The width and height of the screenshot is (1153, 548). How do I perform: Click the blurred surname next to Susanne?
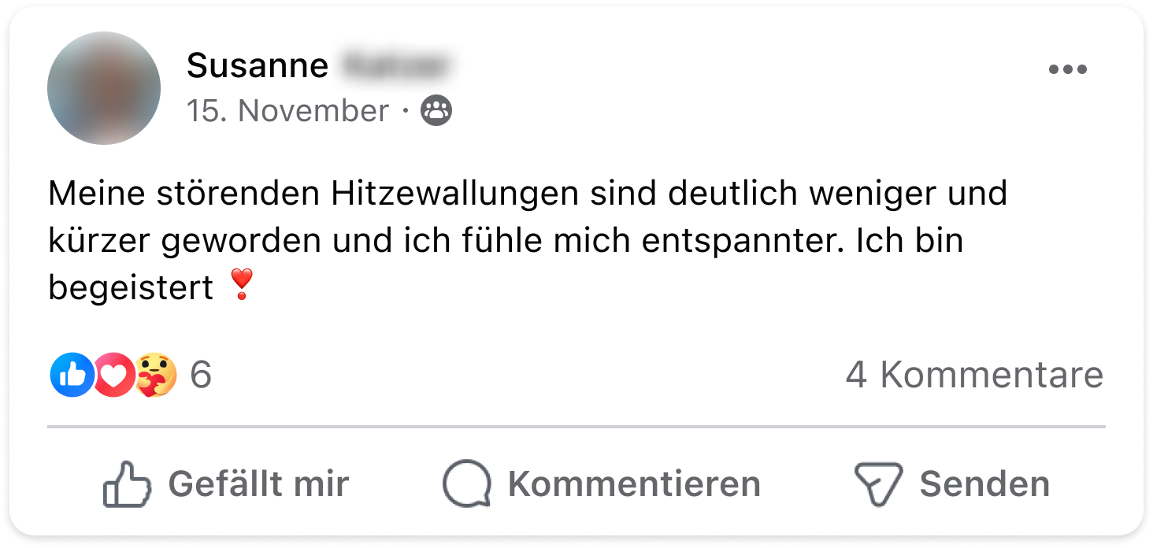(x=398, y=65)
